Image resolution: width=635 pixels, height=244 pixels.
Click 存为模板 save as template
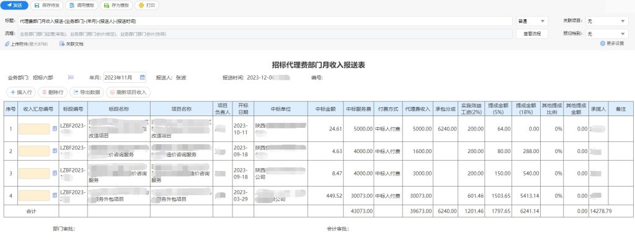coord(117,5)
